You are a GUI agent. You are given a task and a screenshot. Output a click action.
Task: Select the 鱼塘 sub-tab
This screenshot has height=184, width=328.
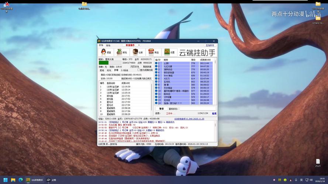coord(116,70)
